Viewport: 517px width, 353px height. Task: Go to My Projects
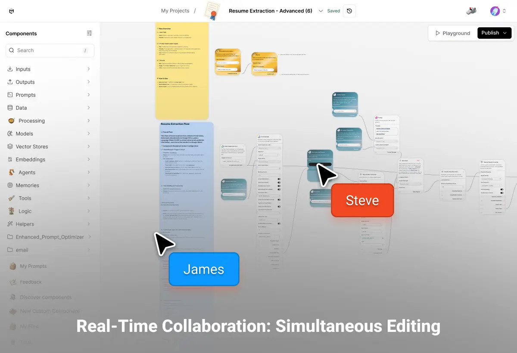175,11
